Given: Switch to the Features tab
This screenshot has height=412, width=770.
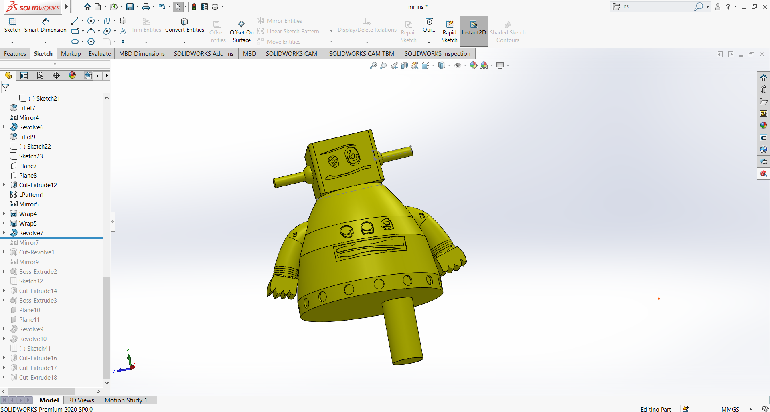Looking at the screenshot, I should point(15,54).
